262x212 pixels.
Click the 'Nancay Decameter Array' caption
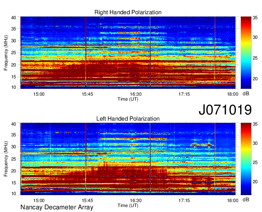tap(57, 207)
